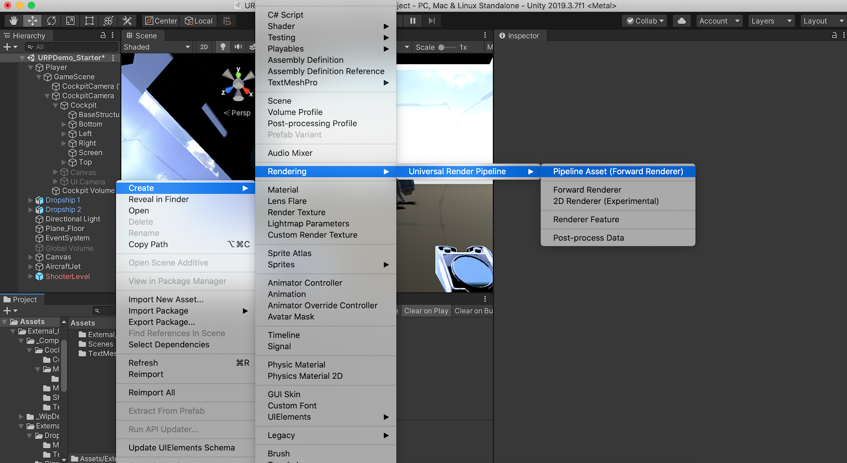Viewport: 847px width, 463px height.
Task: Toggle scene lighting lightbulb
Action: (223, 47)
